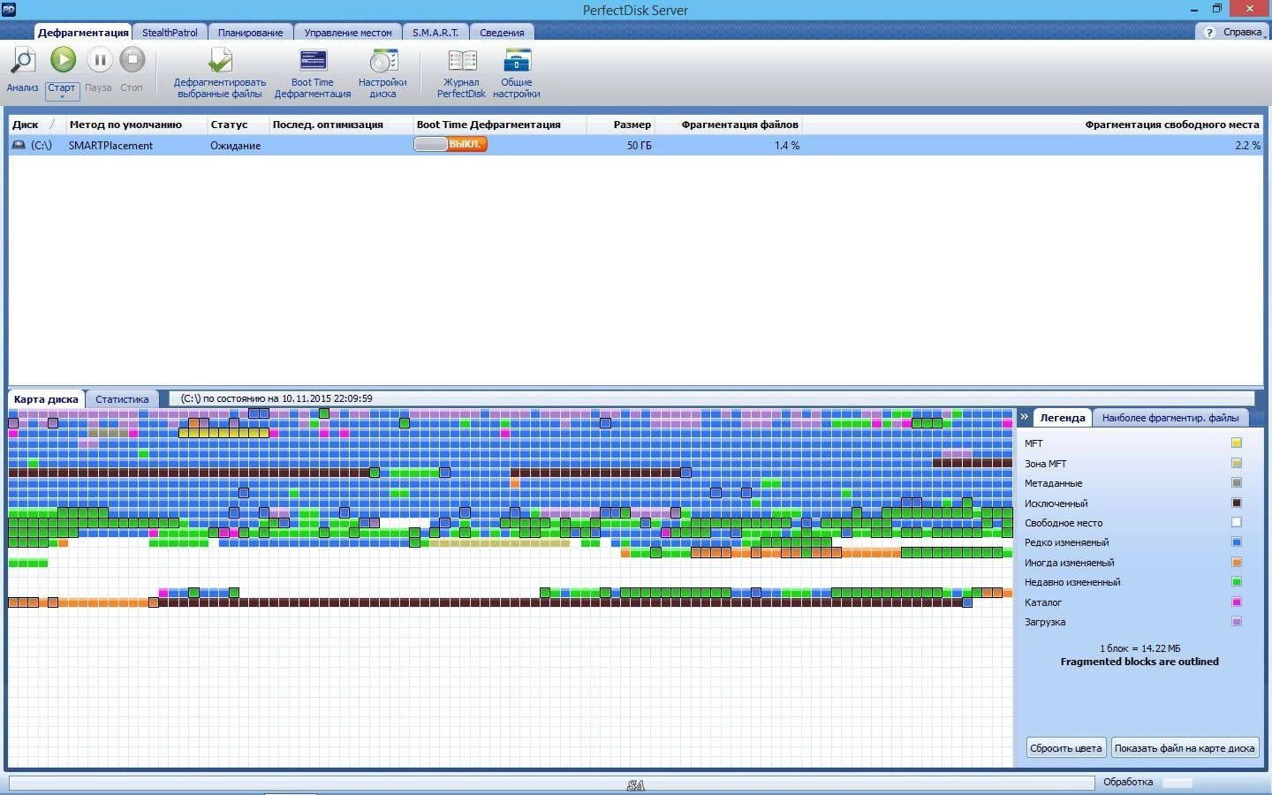This screenshot has width=1272, height=795.
Task: Sort by Фрагментация свободного места column header
Action: pyautogui.click(x=1032, y=125)
